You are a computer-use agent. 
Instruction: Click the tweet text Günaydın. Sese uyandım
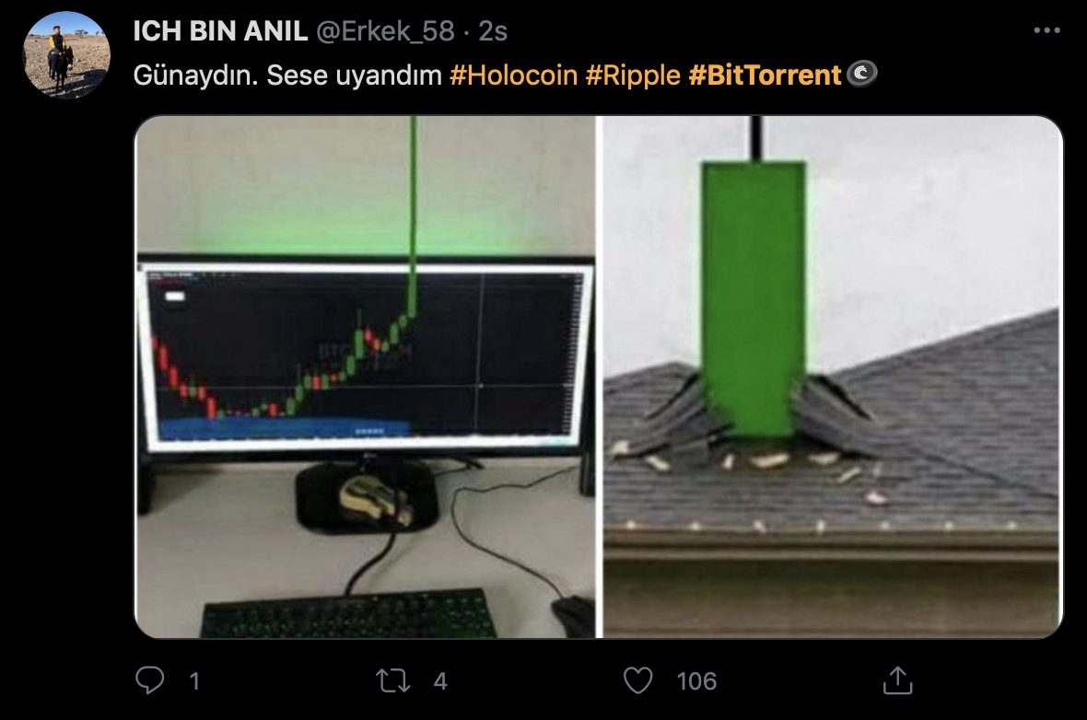point(287,75)
